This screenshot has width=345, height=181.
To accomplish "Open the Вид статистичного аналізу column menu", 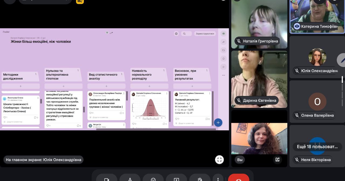I will 122,74.
